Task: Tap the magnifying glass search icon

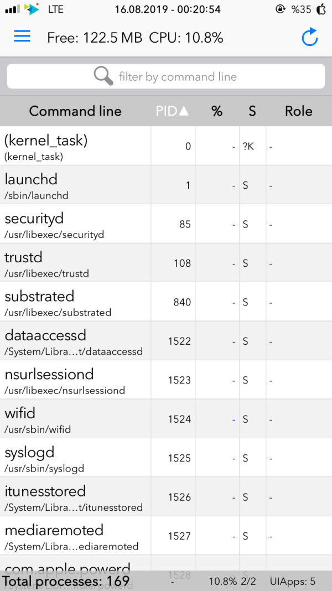Action: [103, 76]
